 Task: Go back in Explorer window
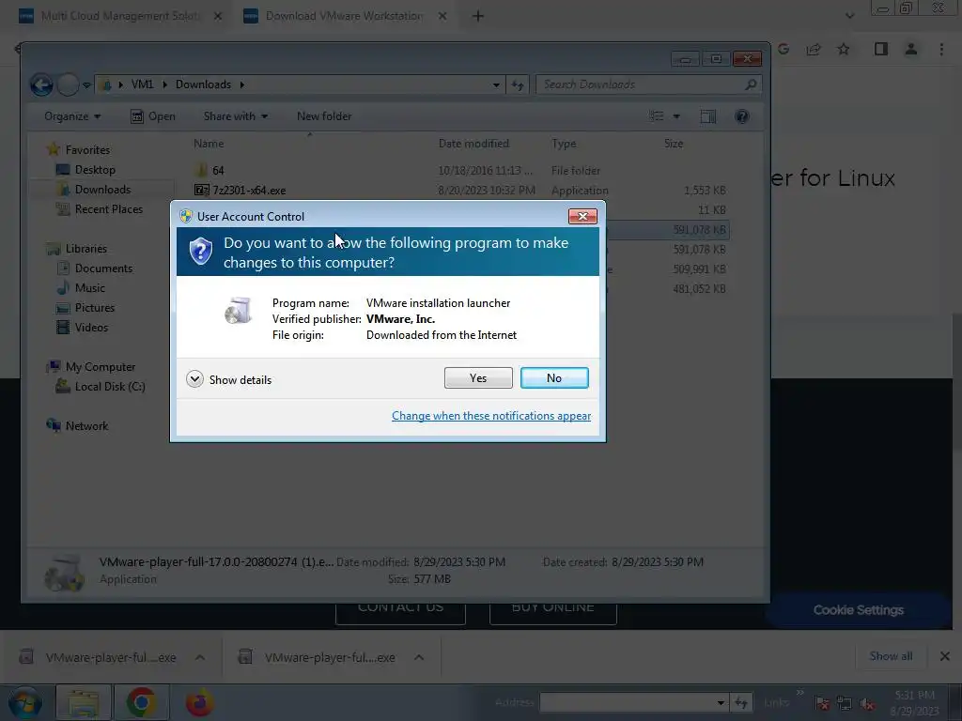click(x=41, y=84)
